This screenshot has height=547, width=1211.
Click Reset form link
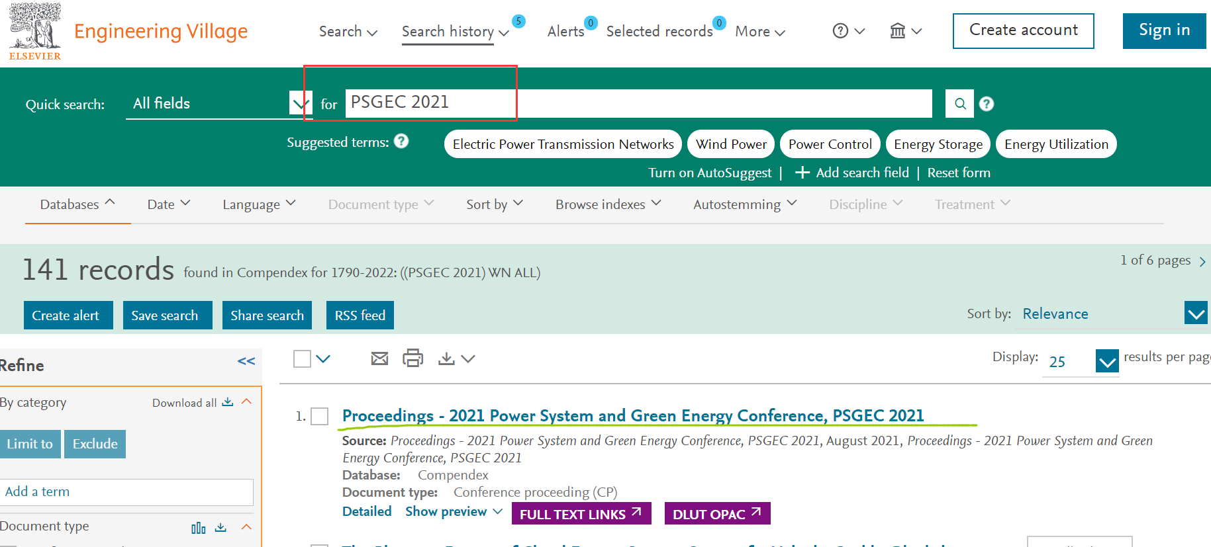point(959,173)
